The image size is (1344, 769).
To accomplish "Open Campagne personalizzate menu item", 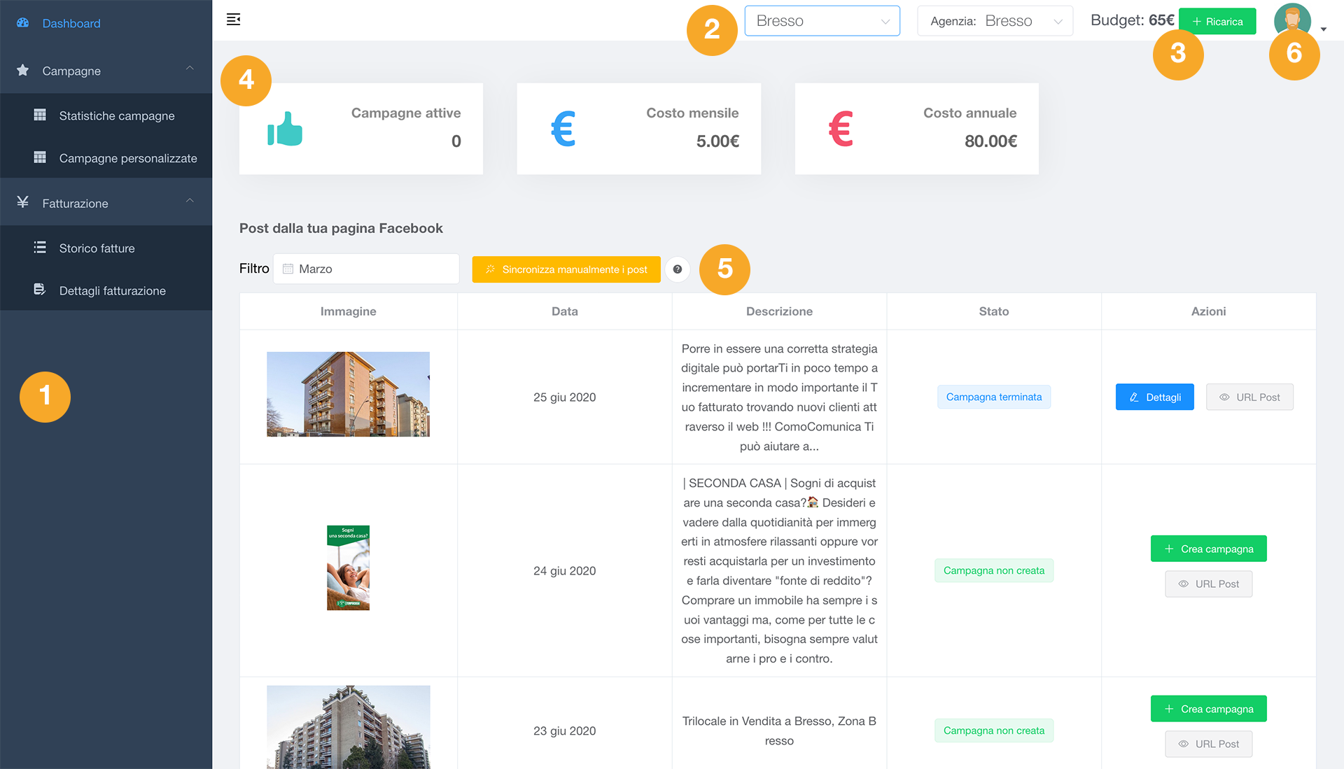I will [127, 158].
